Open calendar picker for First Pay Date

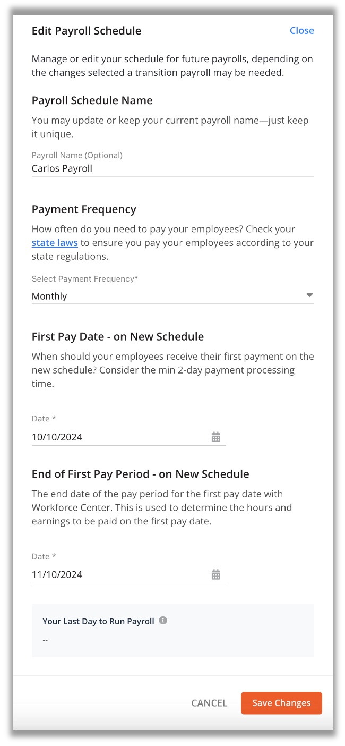(216, 437)
